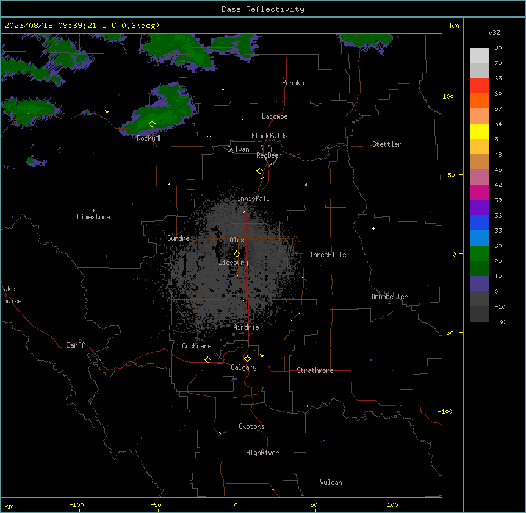
Task: Click the white plus marker west of Drumheller
Action: tap(373, 228)
